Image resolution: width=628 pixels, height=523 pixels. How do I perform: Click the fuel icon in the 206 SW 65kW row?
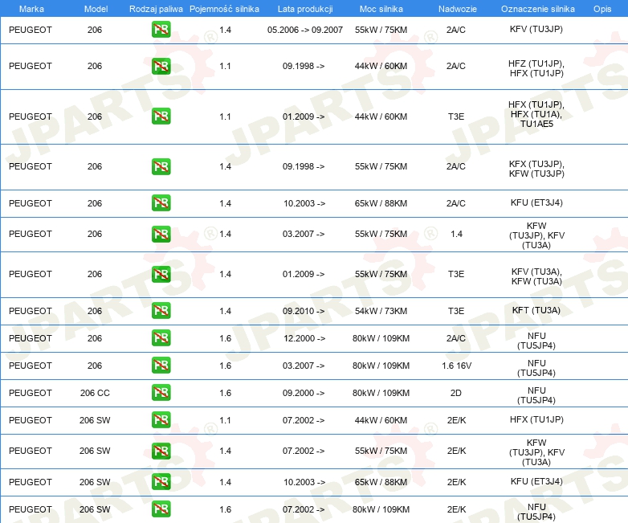[161, 482]
